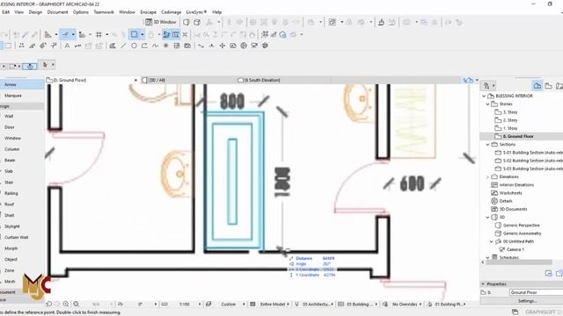The height and width of the screenshot is (316, 563).
Task: Collapse the Sections folder in Navigator
Action: click(487, 144)
